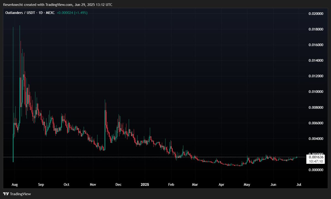Click the May label on the time axis
The width and height of the screenshot is (331, 199).
247,185
